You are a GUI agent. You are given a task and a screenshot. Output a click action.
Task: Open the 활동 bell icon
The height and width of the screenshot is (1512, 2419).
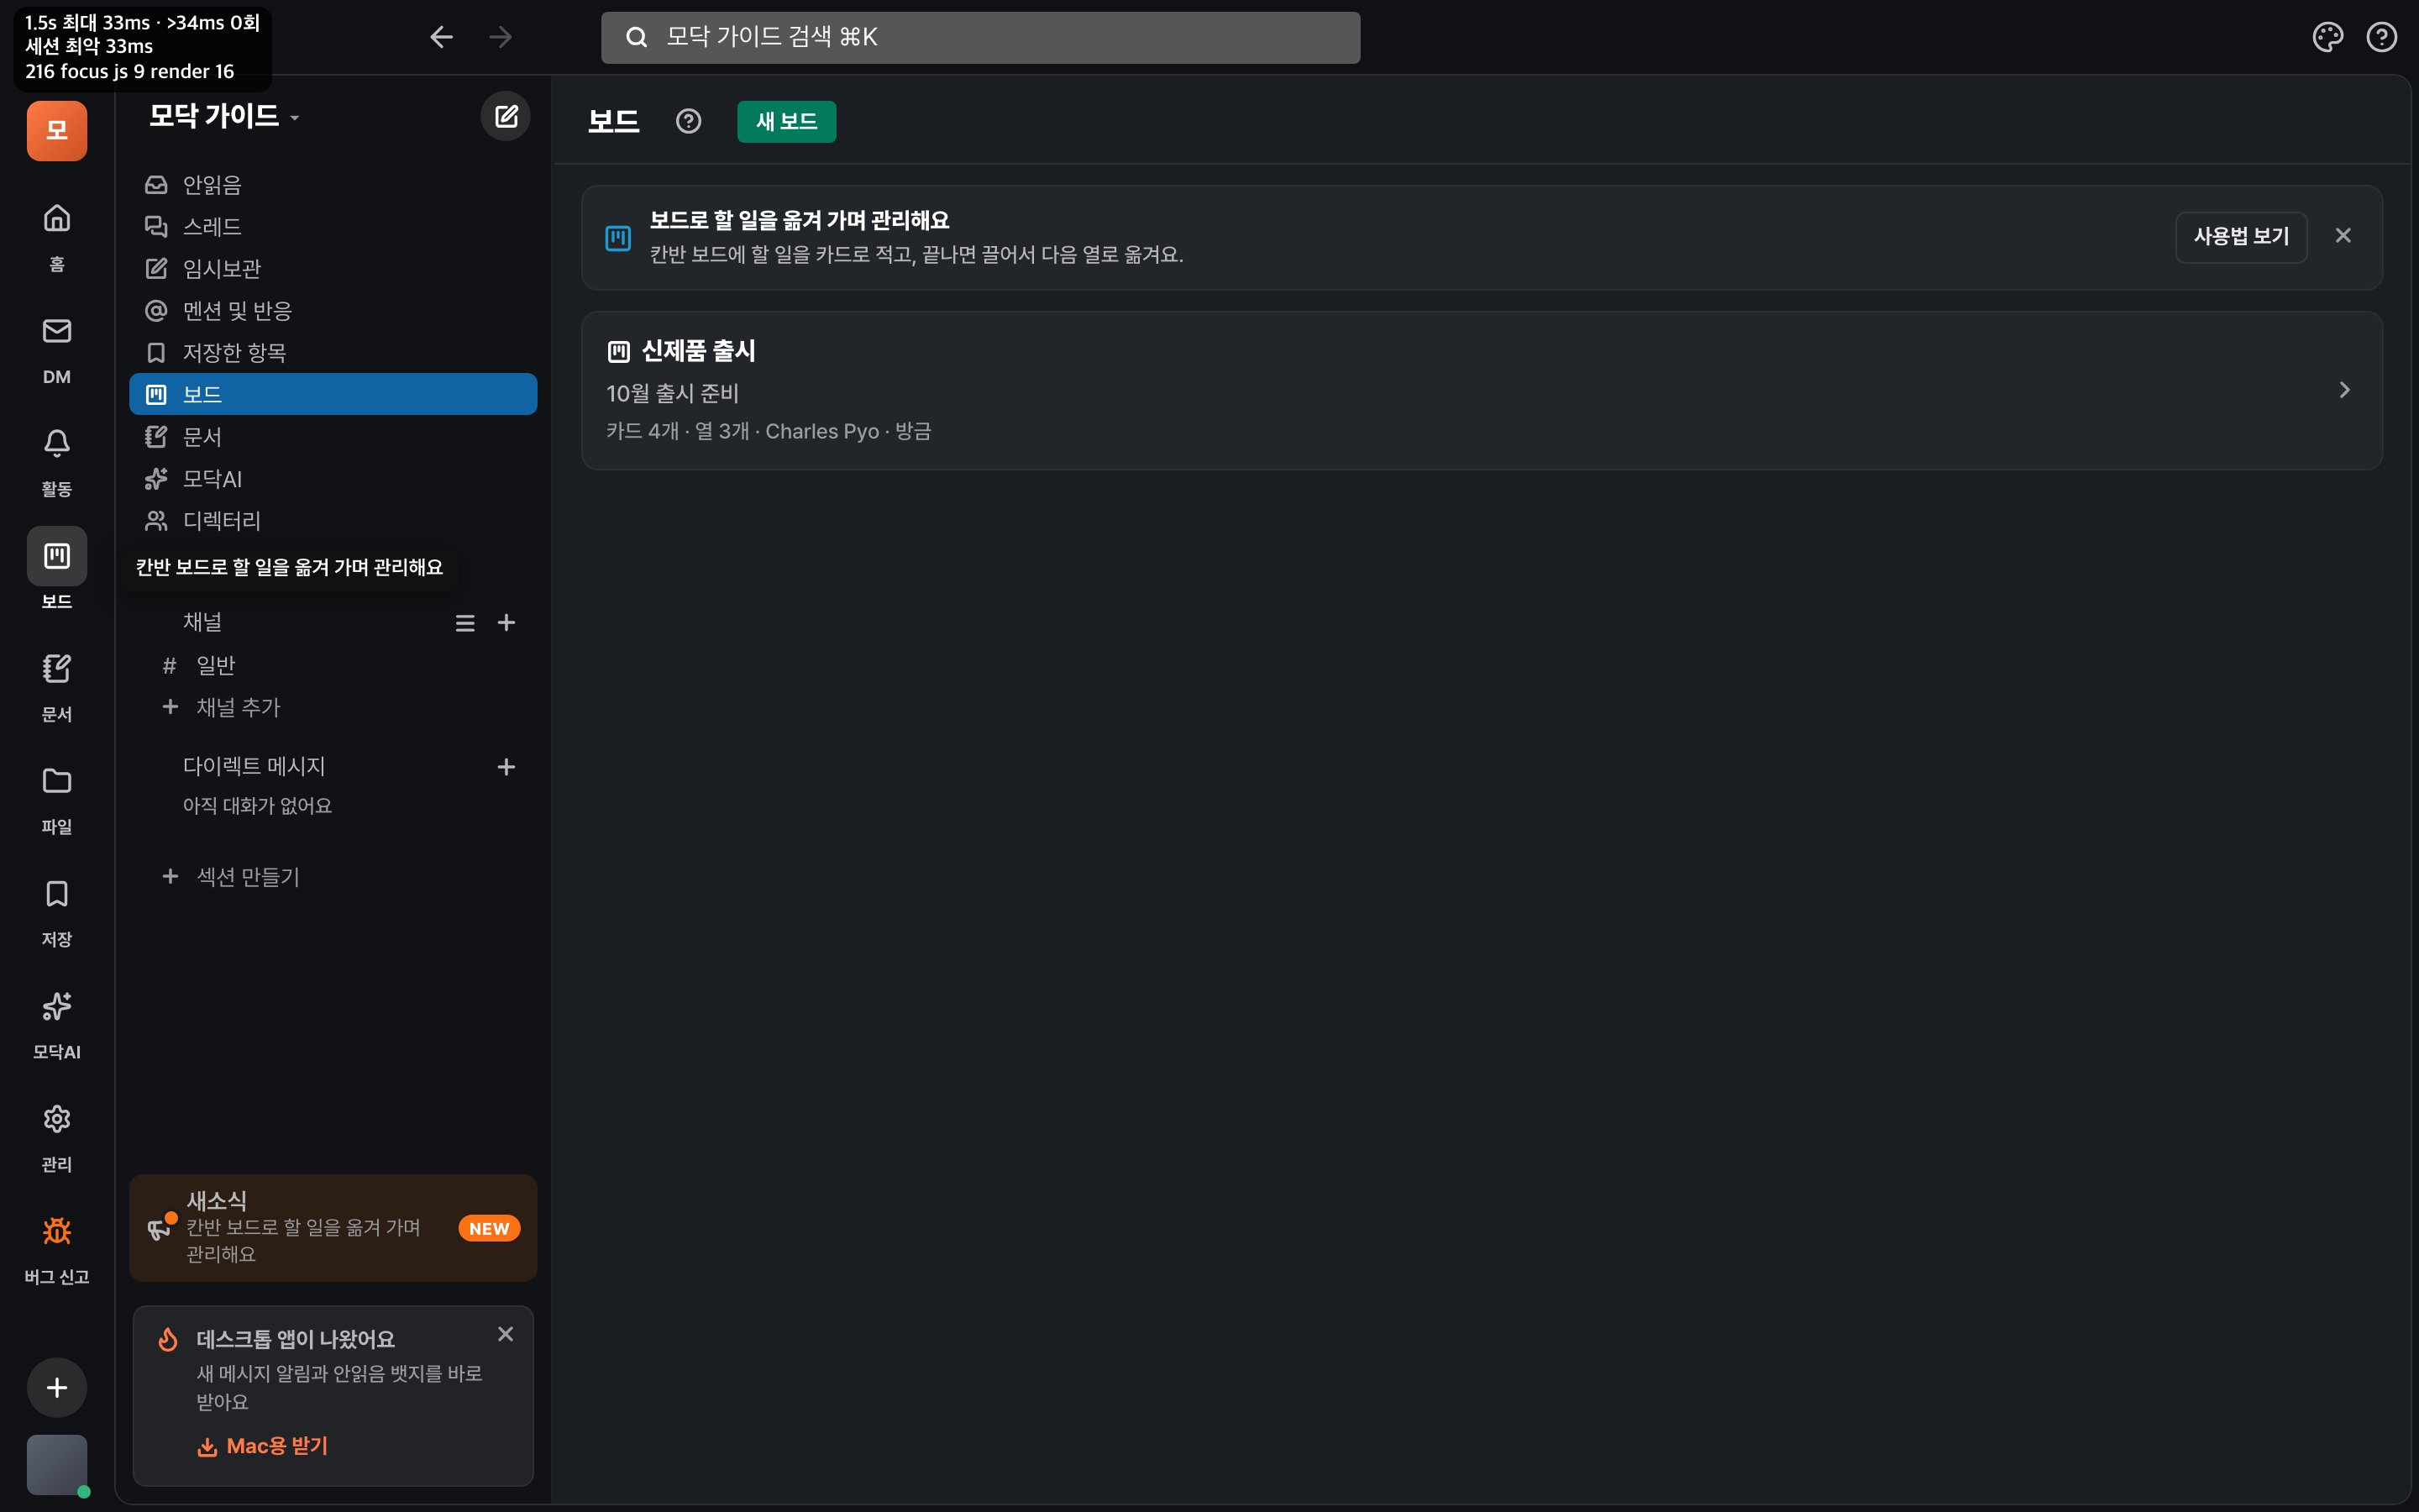click(57, 443)
